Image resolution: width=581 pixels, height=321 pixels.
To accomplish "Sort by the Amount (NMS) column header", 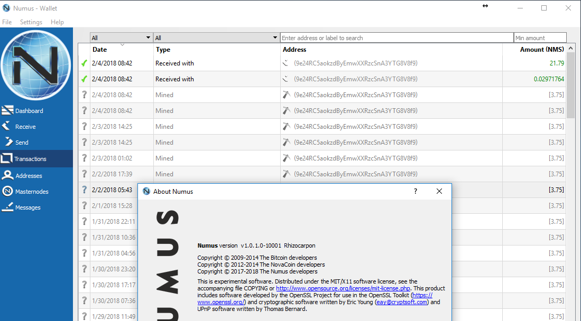I will [x=534, y=50].
